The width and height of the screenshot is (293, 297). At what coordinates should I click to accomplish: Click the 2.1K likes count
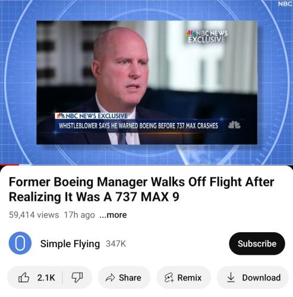pyautogui.click(x=46, y=277)
